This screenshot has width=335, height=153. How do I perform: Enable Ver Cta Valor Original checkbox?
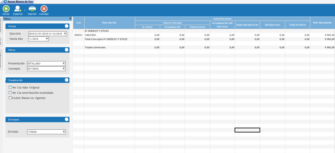coord(10,87)
